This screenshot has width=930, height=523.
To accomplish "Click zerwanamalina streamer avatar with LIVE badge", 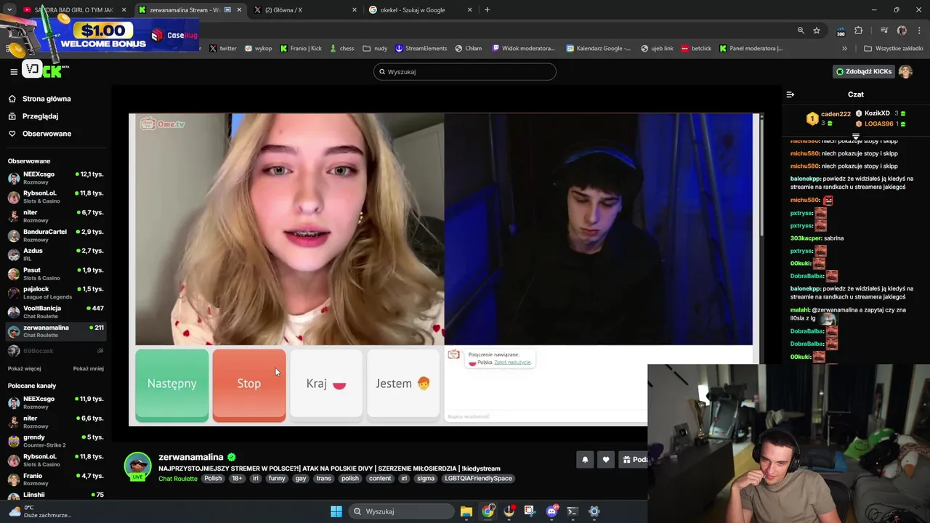I will pyautogui.click(x=137, y=466).
